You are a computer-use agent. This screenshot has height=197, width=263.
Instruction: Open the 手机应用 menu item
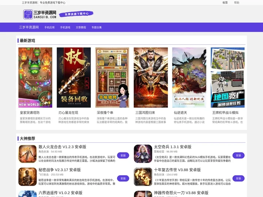point(49,27)
